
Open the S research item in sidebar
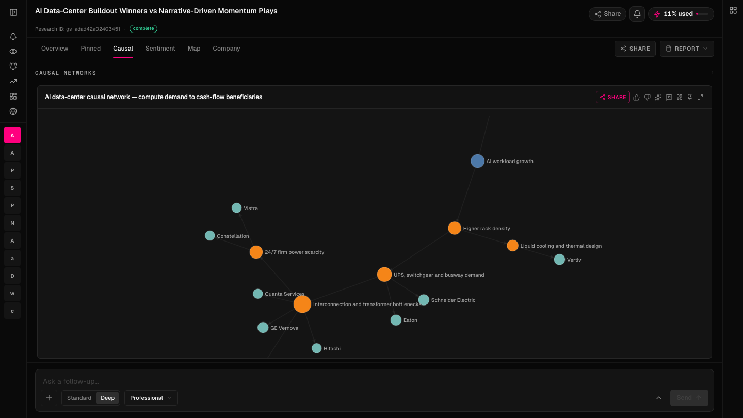(x=12, y=188)
